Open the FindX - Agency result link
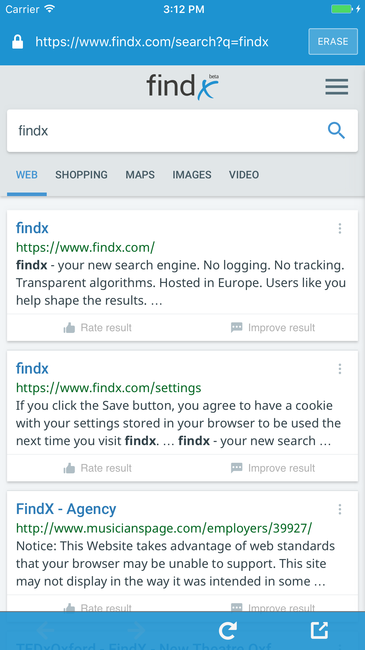The image size is (365, 650). pyautogui.click(x=66, y=508)
